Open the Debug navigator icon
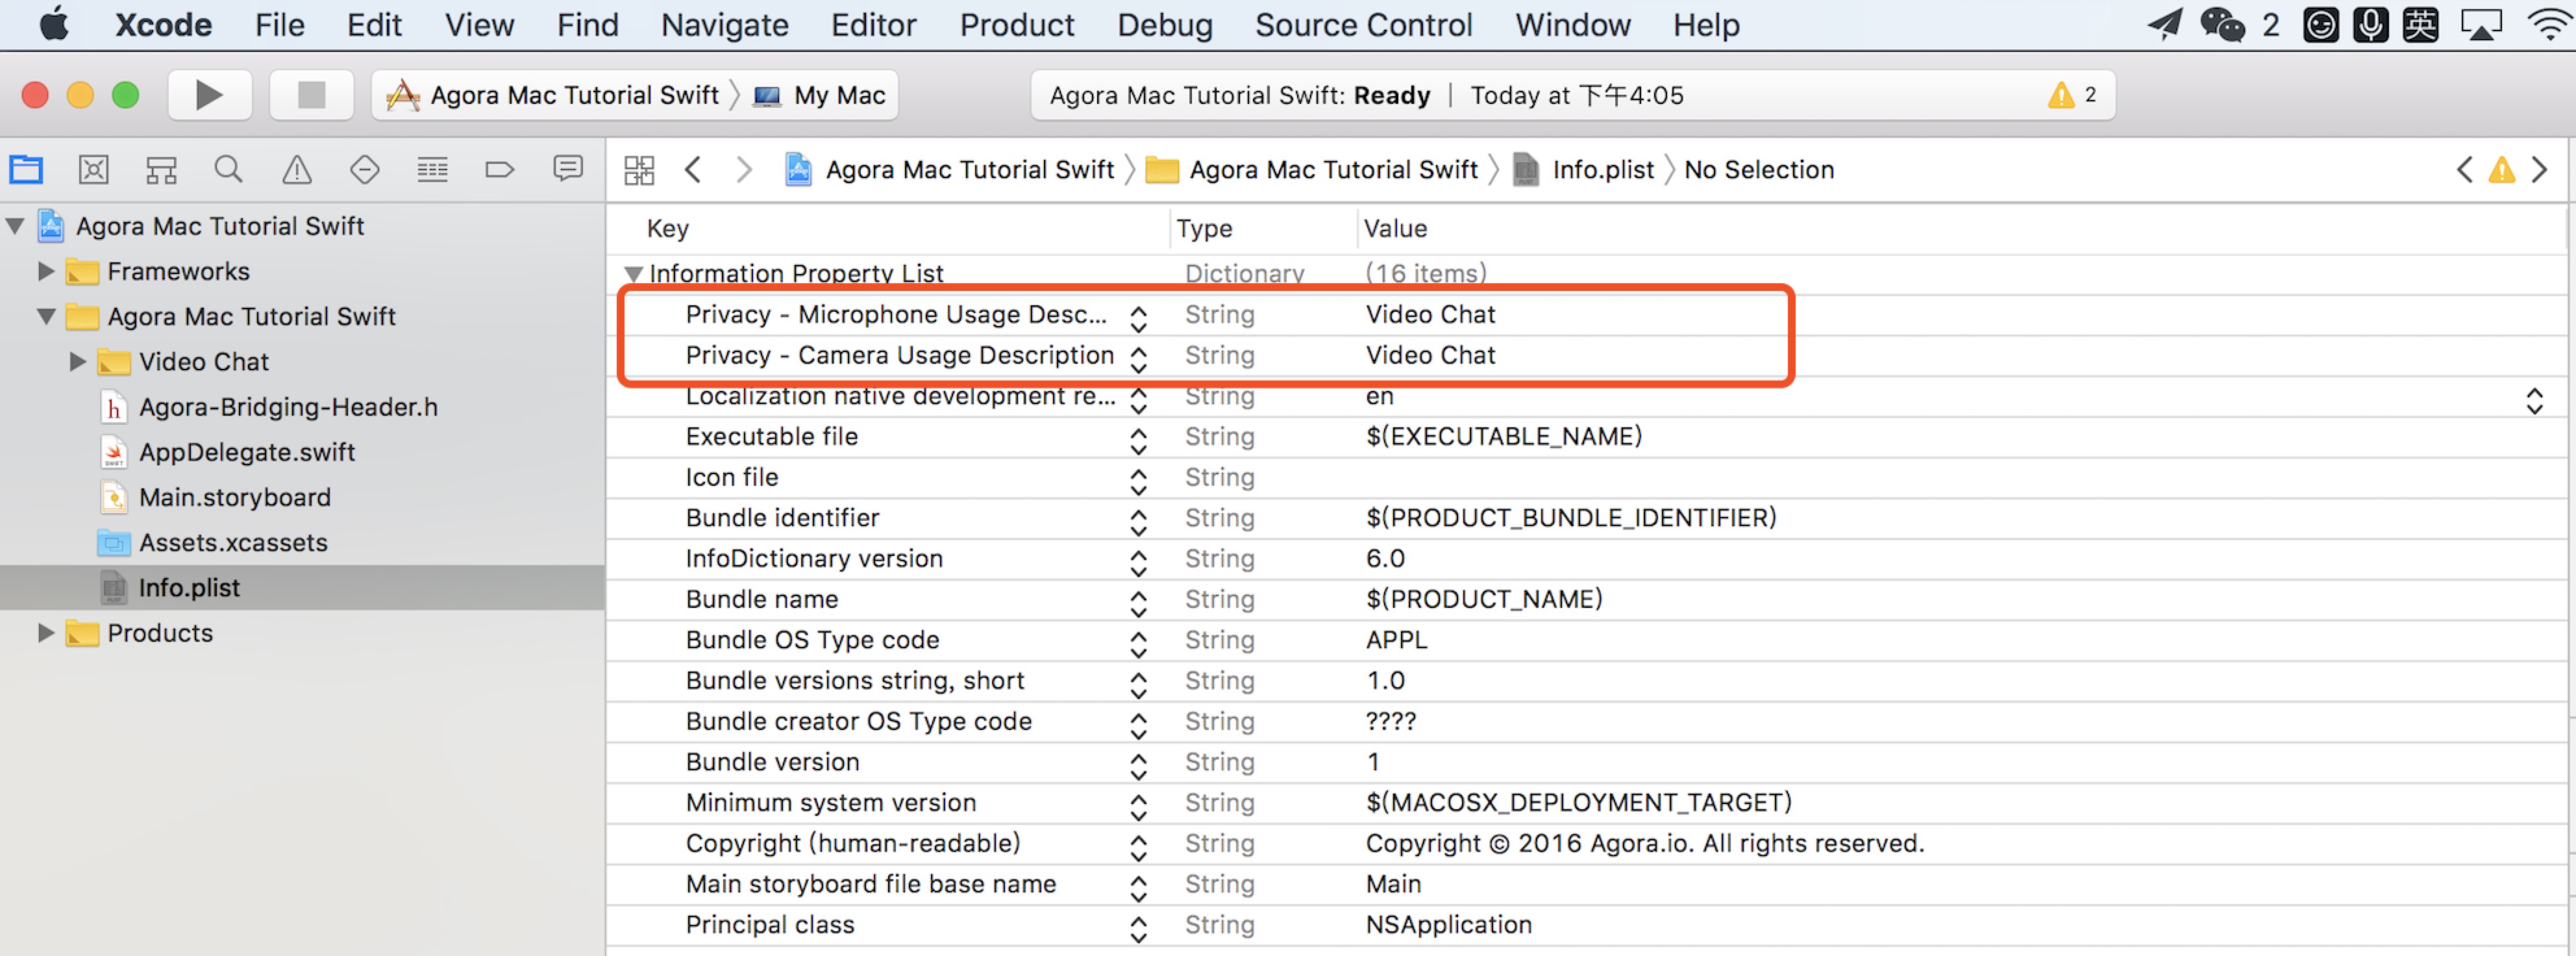The height and width of the screenshot is (956, 2576). click(x=432, y=169)
